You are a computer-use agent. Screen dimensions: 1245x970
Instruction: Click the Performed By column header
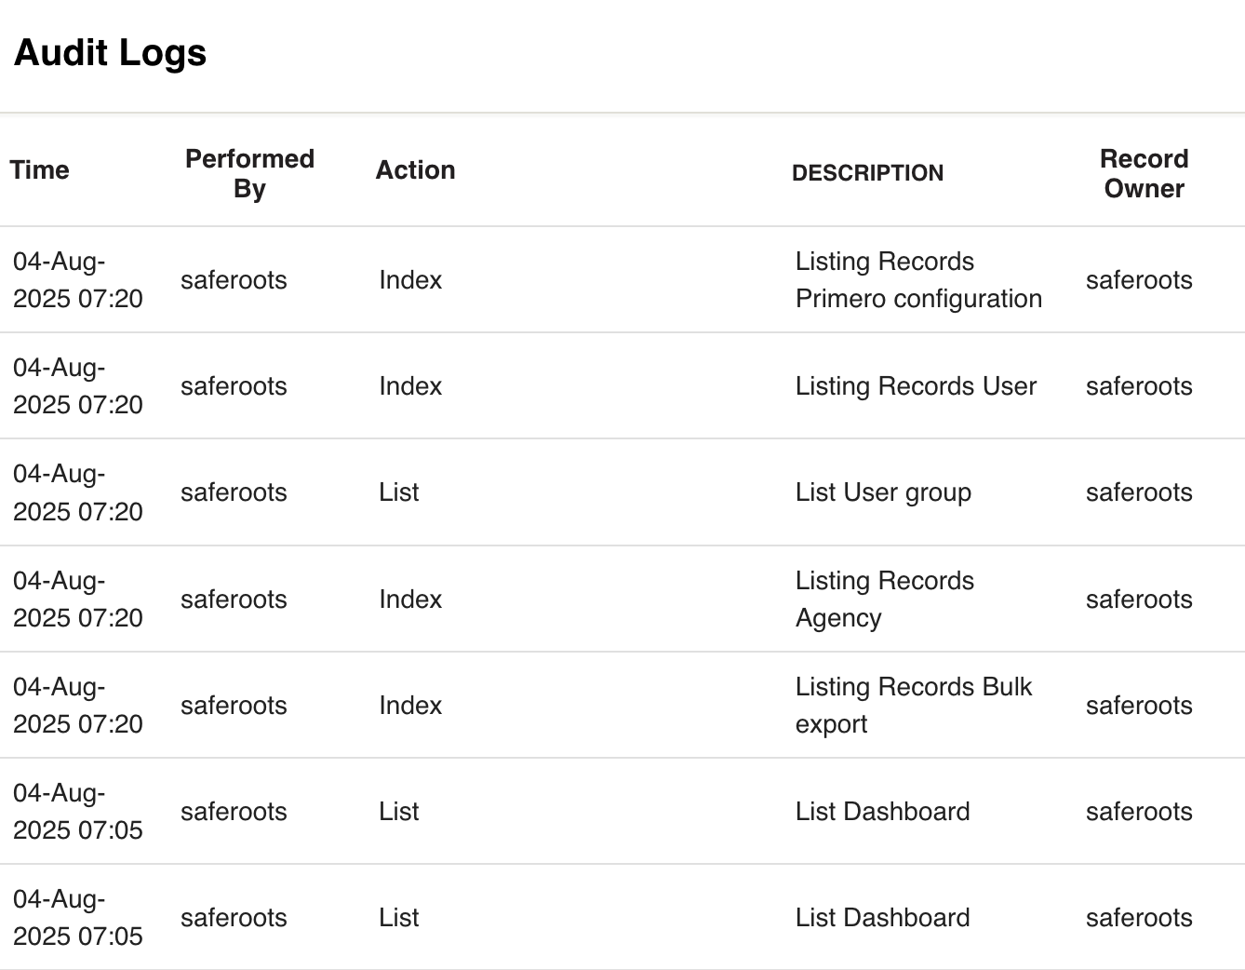point(249,173)
